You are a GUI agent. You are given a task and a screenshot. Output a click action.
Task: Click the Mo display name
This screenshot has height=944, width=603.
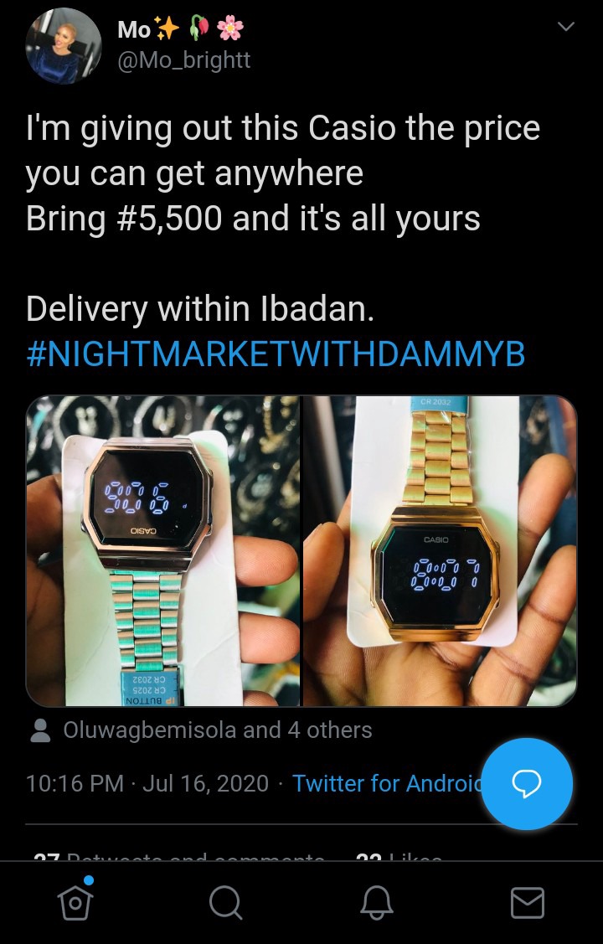pyautogui.click(x=134, y=28)
